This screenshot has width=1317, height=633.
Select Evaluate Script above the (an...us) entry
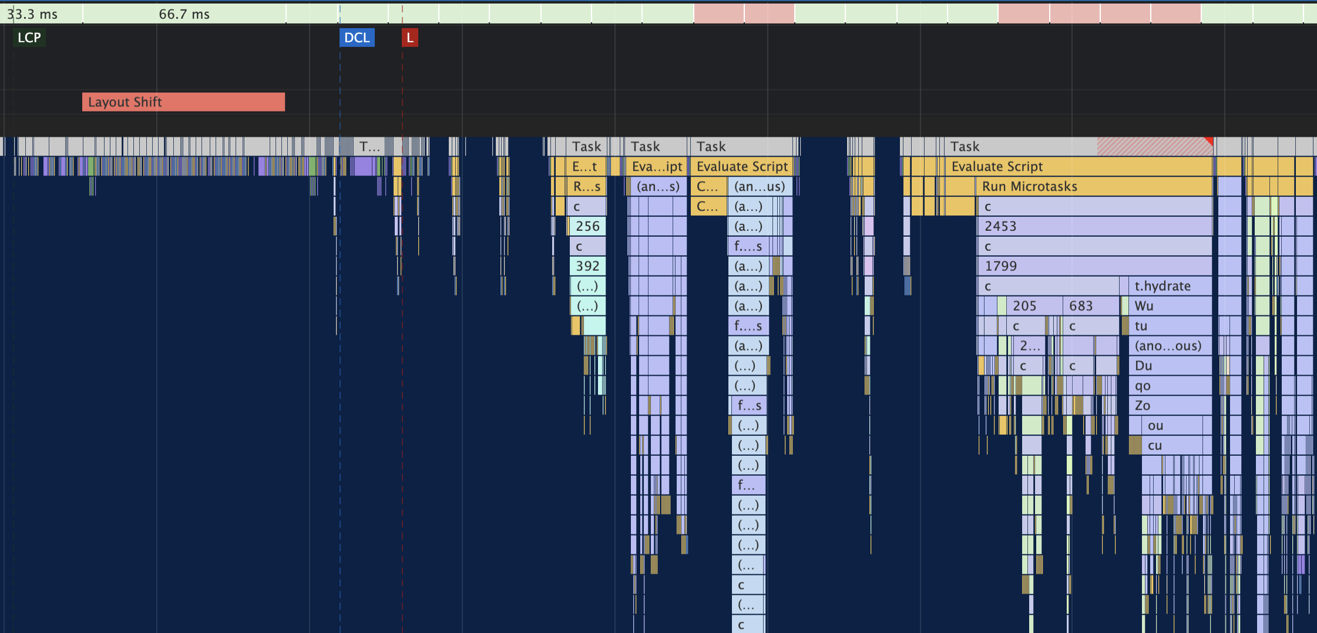[742, 166]
